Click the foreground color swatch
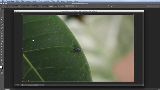The width and height of the screenshot is (160, 90). click(x=1, y=67)
